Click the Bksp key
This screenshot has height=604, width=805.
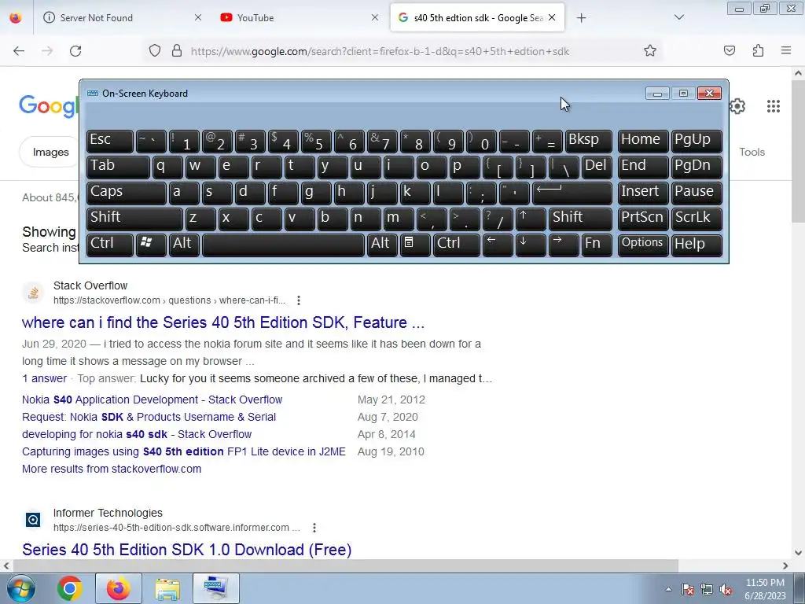(588, 141)
